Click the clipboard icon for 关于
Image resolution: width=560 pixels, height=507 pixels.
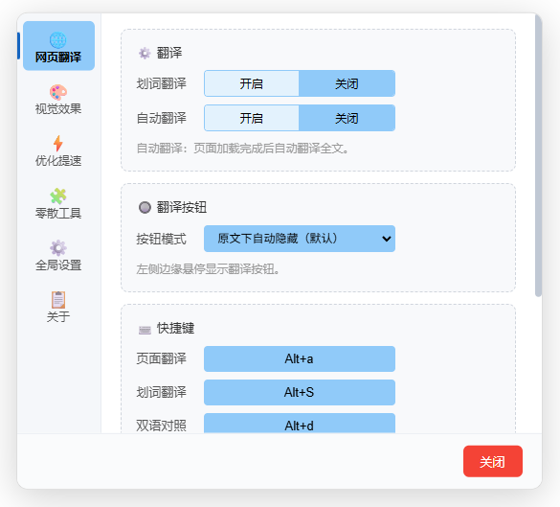58,300
